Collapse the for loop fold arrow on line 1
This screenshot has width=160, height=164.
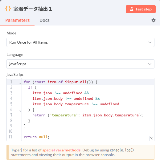pos(20,83)
